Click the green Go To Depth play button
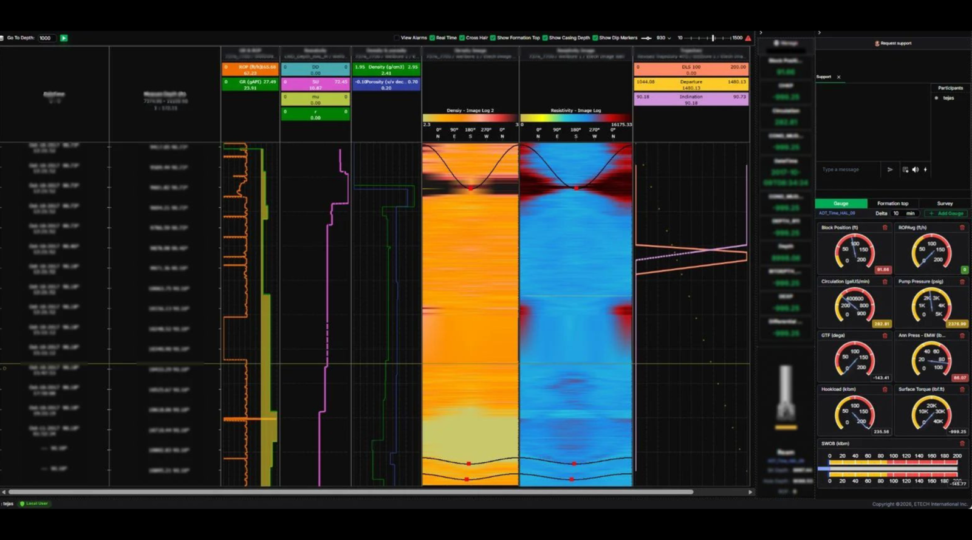Screen dimensions: 972x540 point(64,38)
